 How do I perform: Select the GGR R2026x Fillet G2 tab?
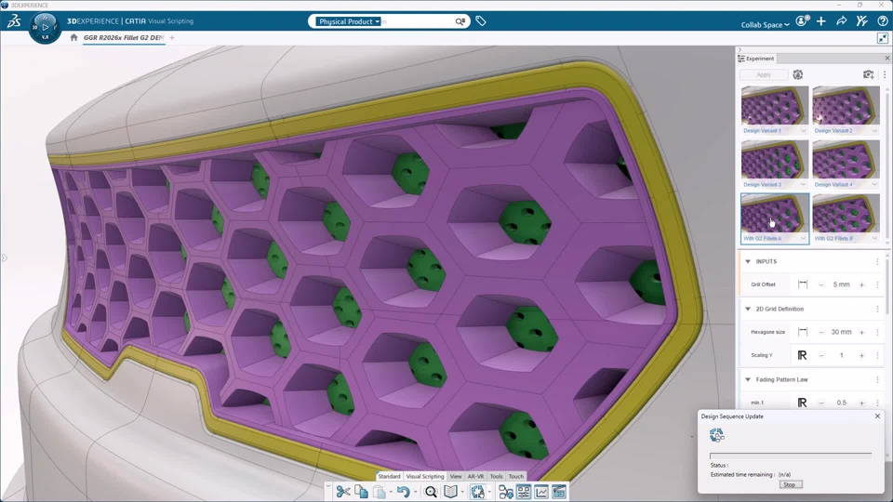click(x=124, y=37)
